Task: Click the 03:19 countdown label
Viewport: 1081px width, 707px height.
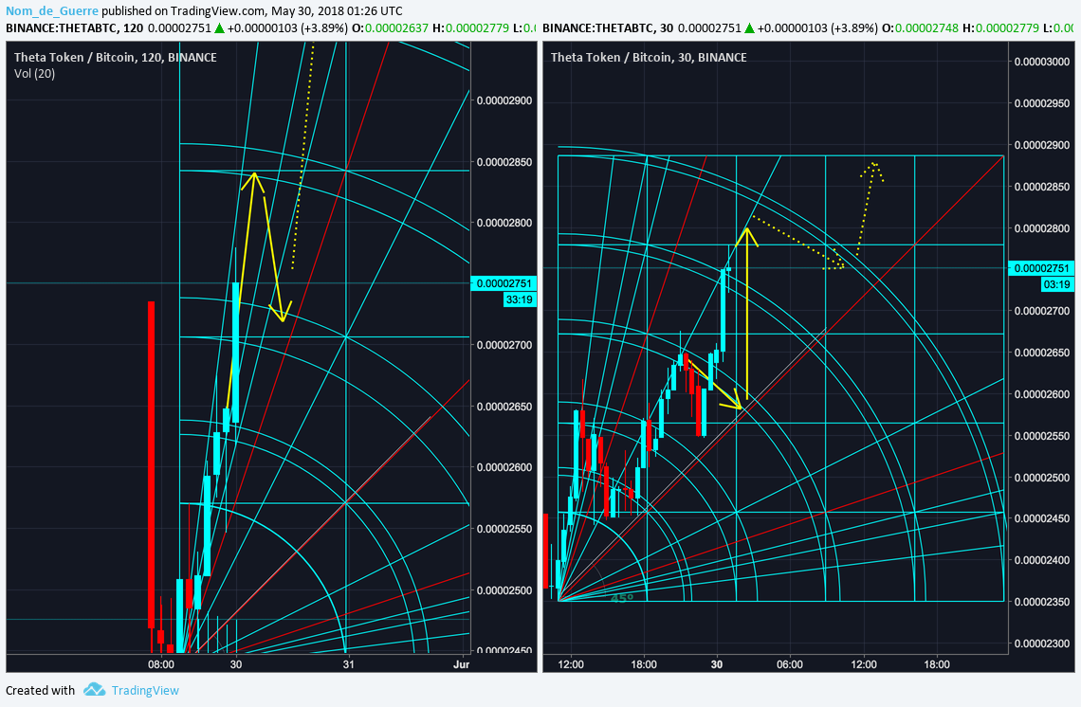Action: click(1057, 284)
